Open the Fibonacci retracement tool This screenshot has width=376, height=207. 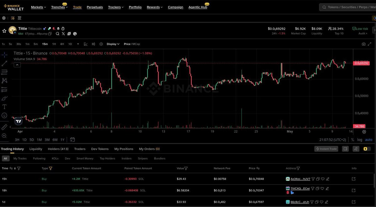coord(4,72)
